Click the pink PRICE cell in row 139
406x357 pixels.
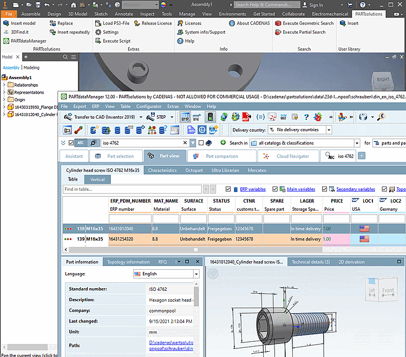pos(336,239)
